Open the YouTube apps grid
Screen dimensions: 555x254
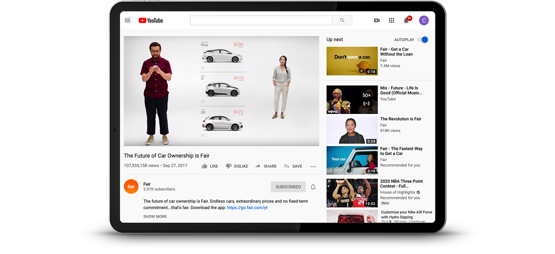pyautogui.click(x=392, y=20)
